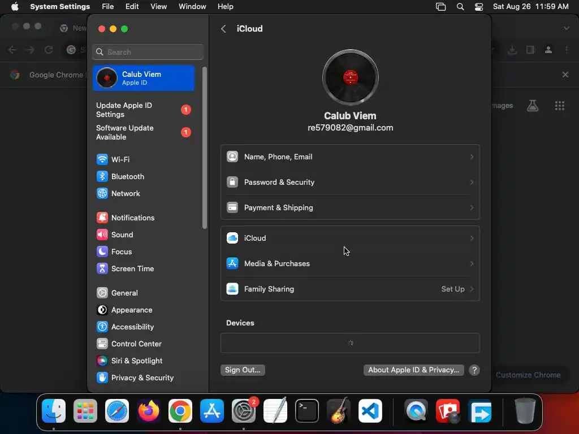Open the Dock's System Settings icon

(x=244, y=411)
